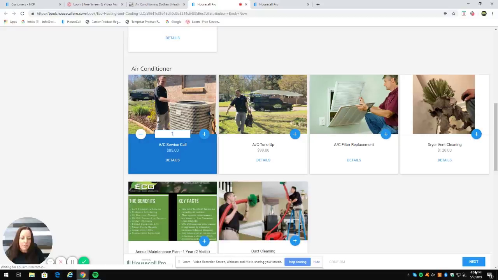Finish Loom recording with green checkmark
498x280 pixels.
pos(84,262)
